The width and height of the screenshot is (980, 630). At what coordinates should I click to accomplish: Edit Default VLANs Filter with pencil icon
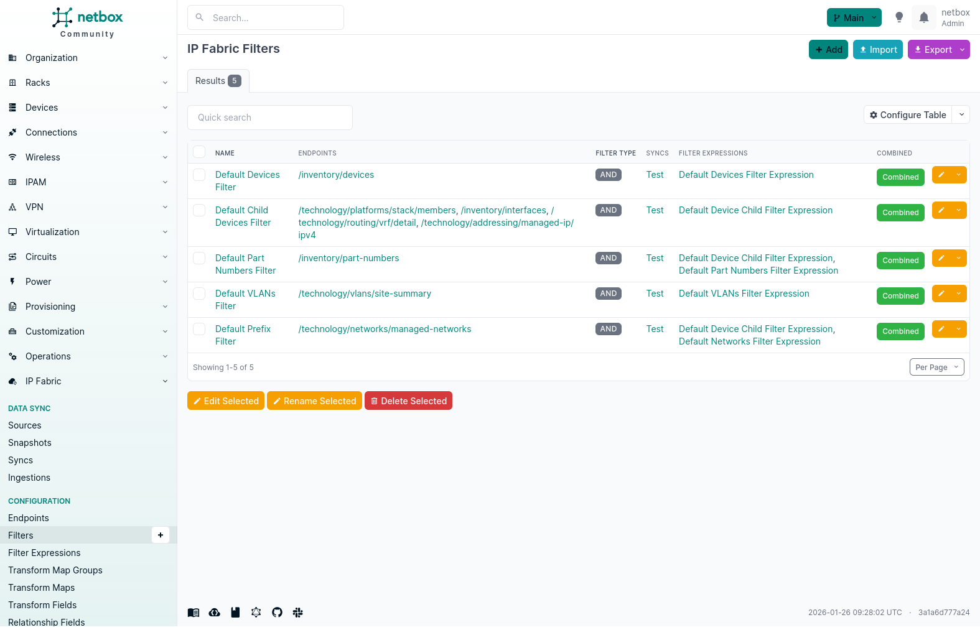tap(941, 294)
